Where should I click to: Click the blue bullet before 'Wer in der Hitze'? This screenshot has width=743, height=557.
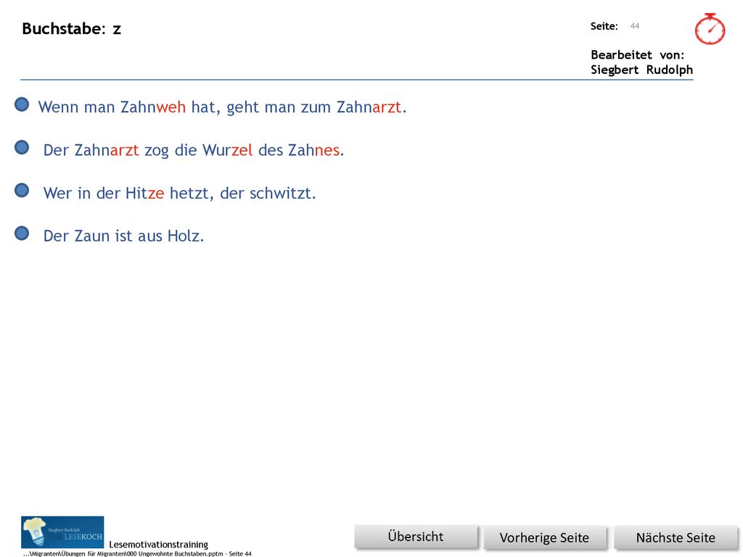click(22, 191)
